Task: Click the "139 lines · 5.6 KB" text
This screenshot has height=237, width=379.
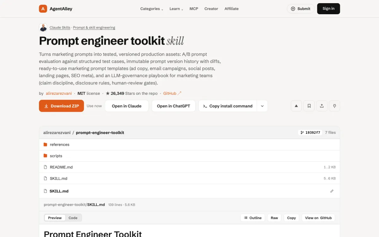Action: (x=122, y=205)
